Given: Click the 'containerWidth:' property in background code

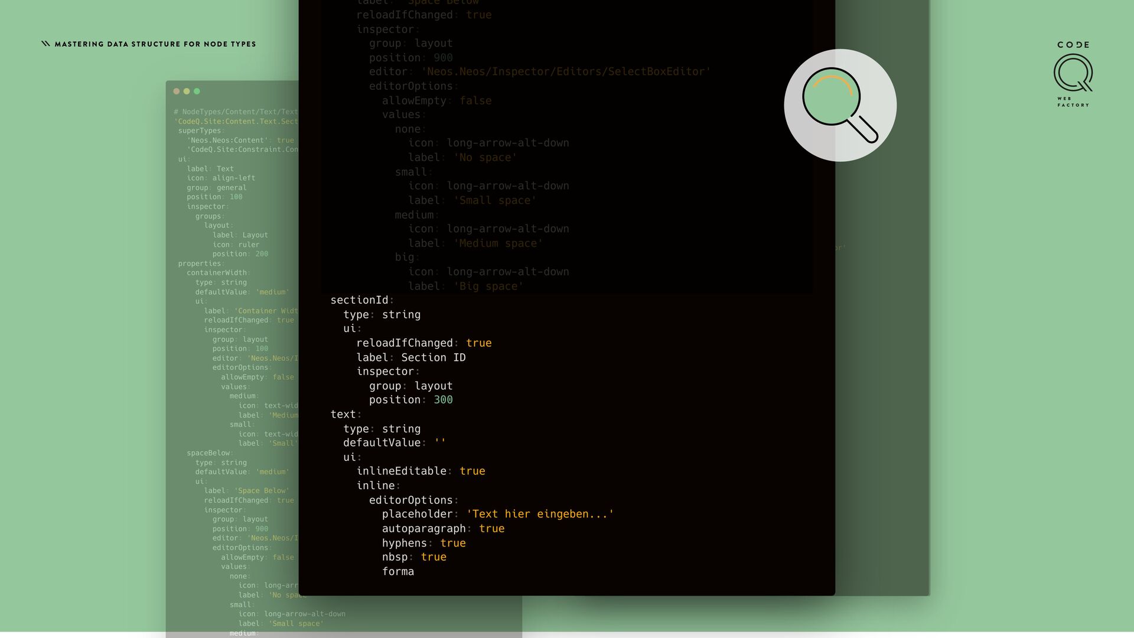Looking at the screenshot, I should point(218,273).
